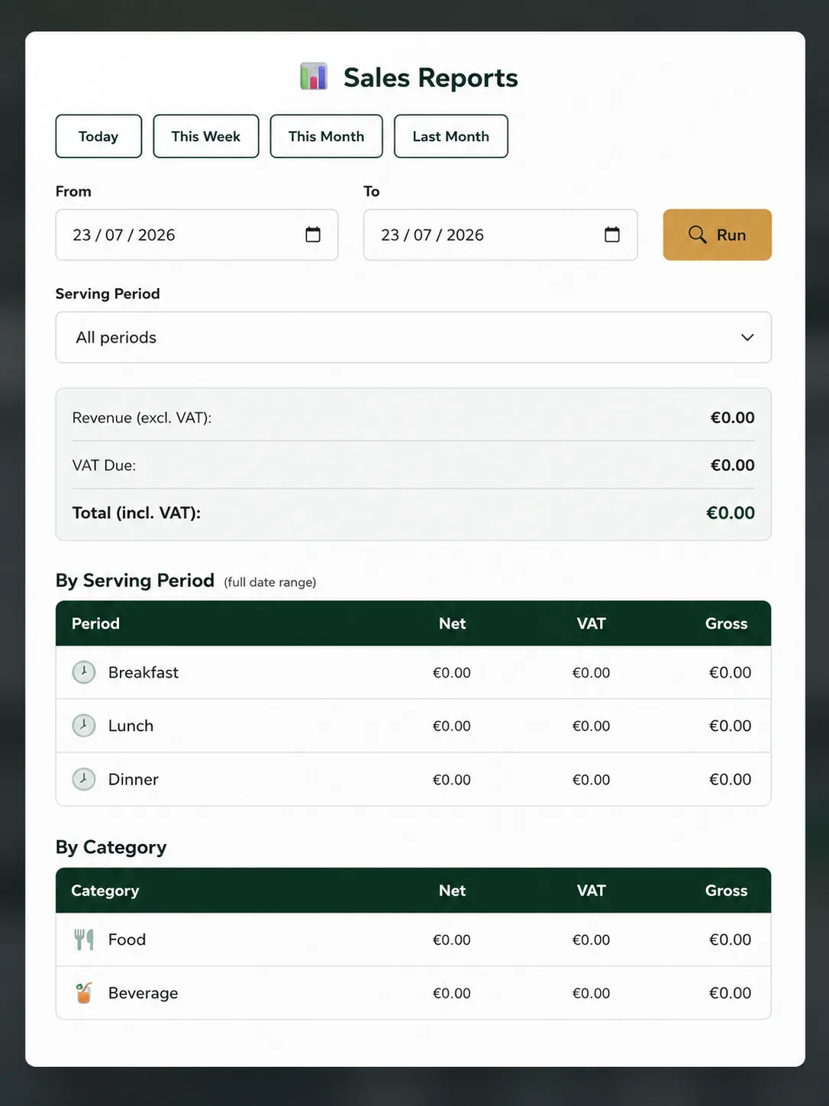Click the By Category heading
Screen dimensions: 829x1106
(111, 847)
